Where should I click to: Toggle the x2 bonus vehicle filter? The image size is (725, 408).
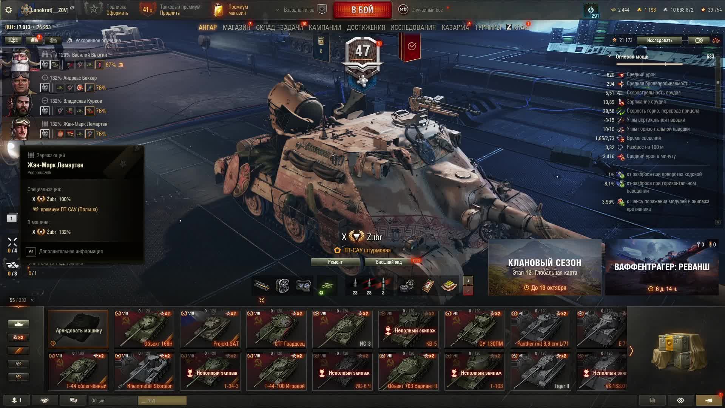click(18, 337)
